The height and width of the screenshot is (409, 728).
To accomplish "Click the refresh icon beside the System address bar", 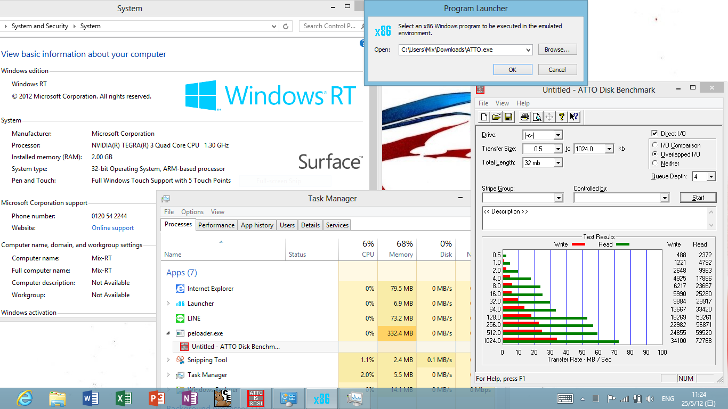I will (x=286, y=26).
